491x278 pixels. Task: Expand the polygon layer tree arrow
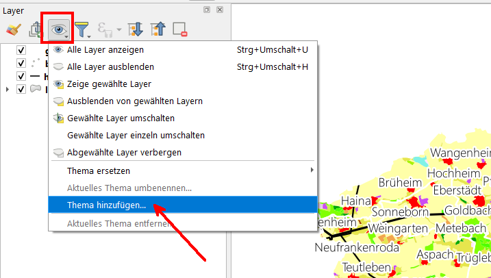pos(8,89)
